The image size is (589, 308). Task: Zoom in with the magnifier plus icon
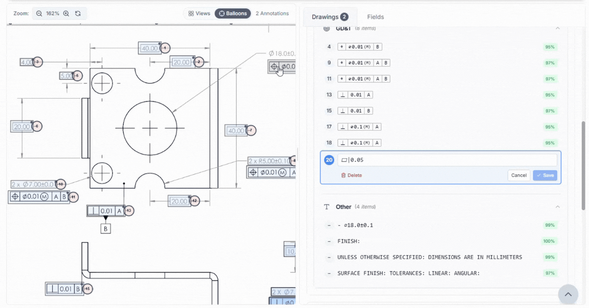tap(66, 13)
